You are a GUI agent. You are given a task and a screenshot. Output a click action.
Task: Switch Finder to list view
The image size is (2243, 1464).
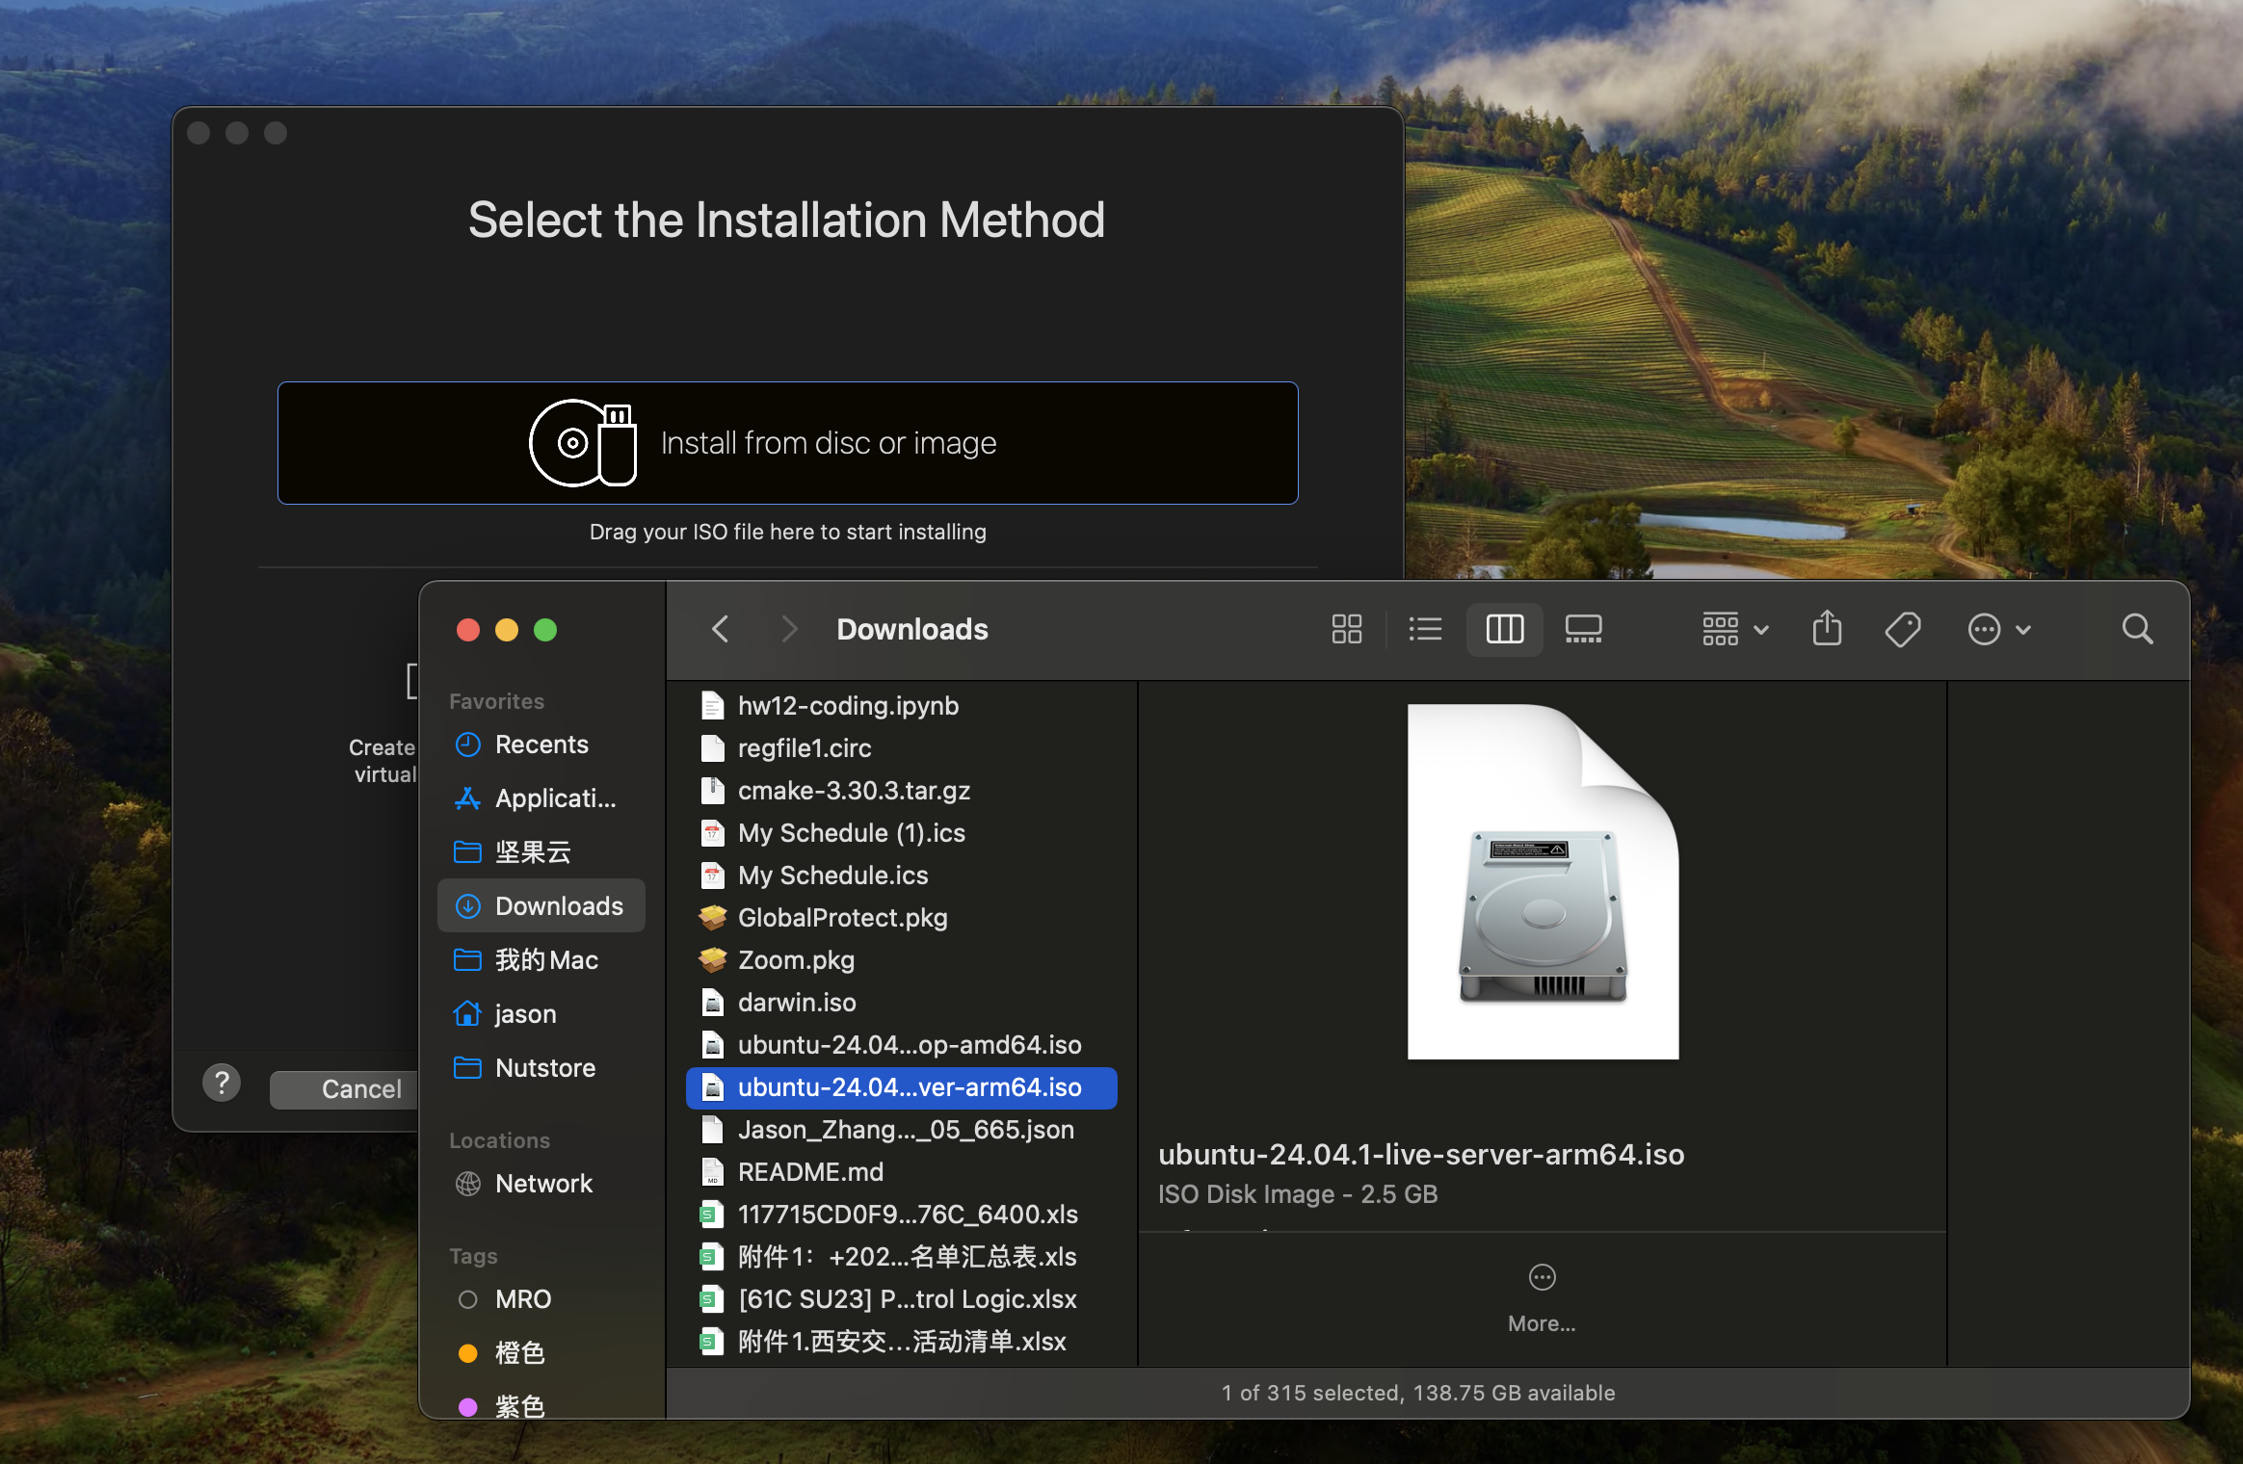click(1425, 629)
